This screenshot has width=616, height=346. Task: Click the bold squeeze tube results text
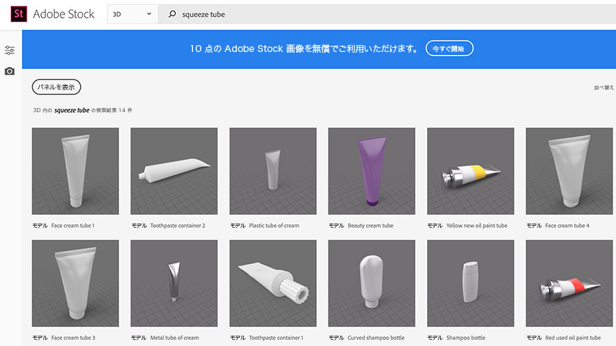tap(72, 110)
